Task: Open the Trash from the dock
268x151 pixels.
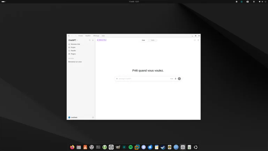Action: 189,147
